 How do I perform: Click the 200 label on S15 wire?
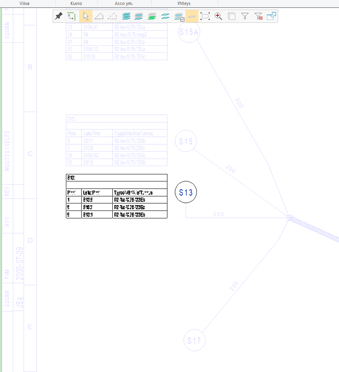point(230,169)
